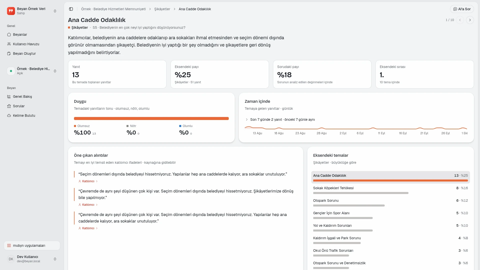Click the AI'a Sor button

point(462,9)
